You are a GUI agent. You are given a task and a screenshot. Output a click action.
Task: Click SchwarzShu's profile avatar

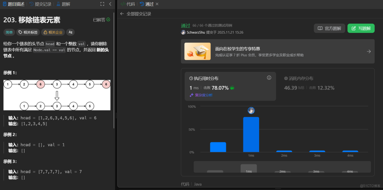183,32
